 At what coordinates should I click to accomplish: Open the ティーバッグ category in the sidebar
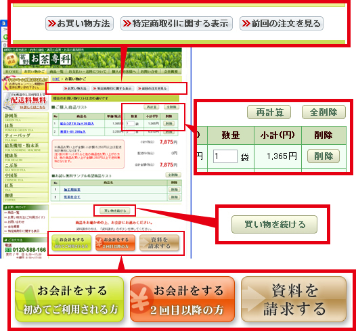point(26,137)
